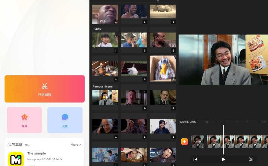Image resolution: width=268 pixels, height=166 pixels.
Task: Select the first Famous Scene thumbnail
Action: pyautogui.click(x=105, y=98)
